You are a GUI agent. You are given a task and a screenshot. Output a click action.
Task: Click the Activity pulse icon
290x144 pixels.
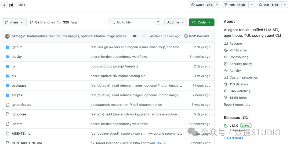pos(226,71)
